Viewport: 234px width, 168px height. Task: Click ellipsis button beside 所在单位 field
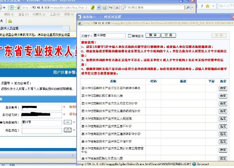[x=68, y=130]
